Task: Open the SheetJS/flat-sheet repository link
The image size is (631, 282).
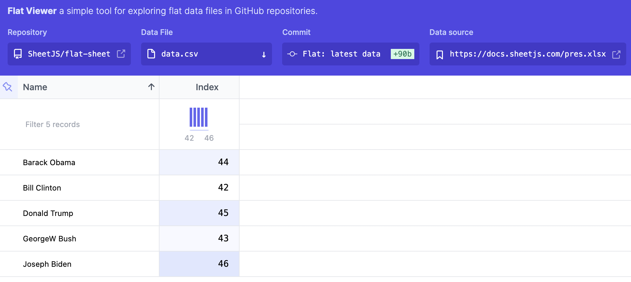Action: coord(69,54)
